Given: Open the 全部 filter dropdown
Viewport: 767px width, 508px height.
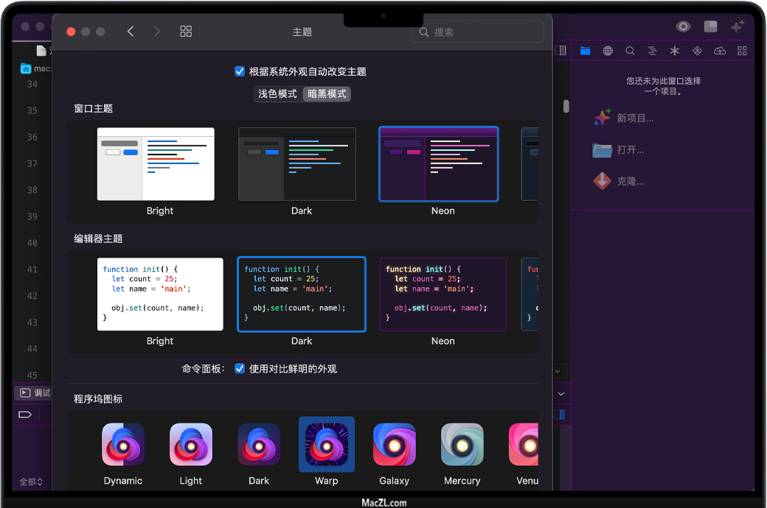Looking at the screenshot, I should coord(31,481).
